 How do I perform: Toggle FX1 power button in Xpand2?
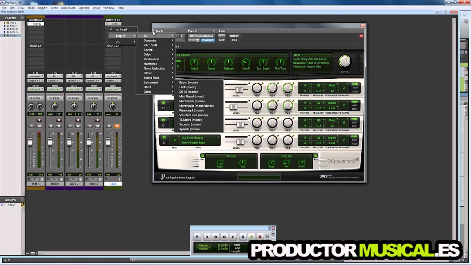202,156
